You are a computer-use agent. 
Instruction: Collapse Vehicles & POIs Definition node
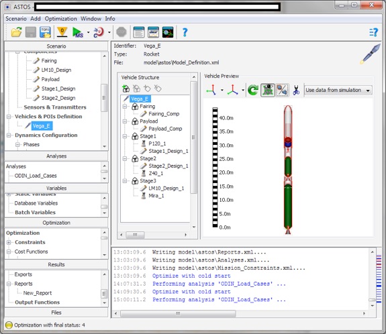click(9, 117)
